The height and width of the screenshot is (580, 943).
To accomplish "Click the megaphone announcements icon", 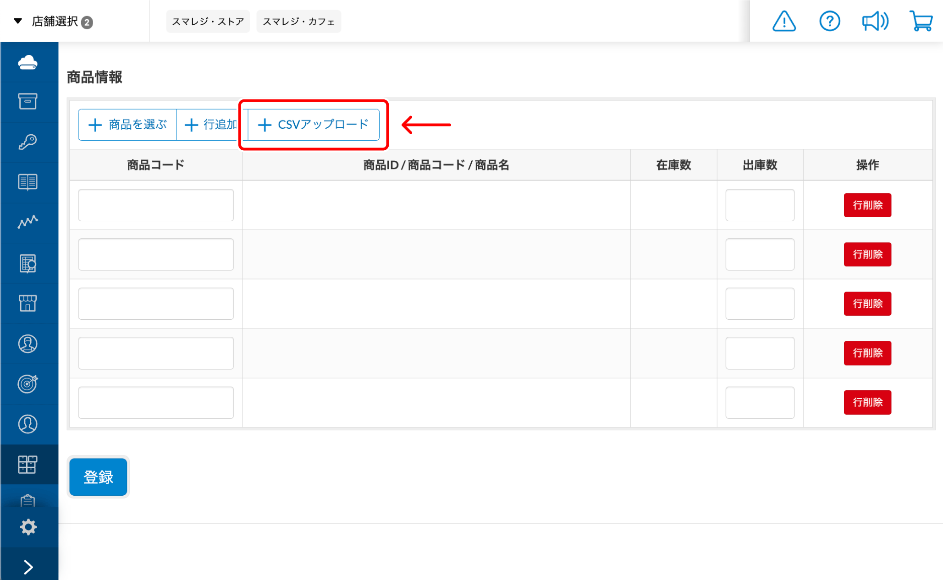I will click(x=875, y=22).
